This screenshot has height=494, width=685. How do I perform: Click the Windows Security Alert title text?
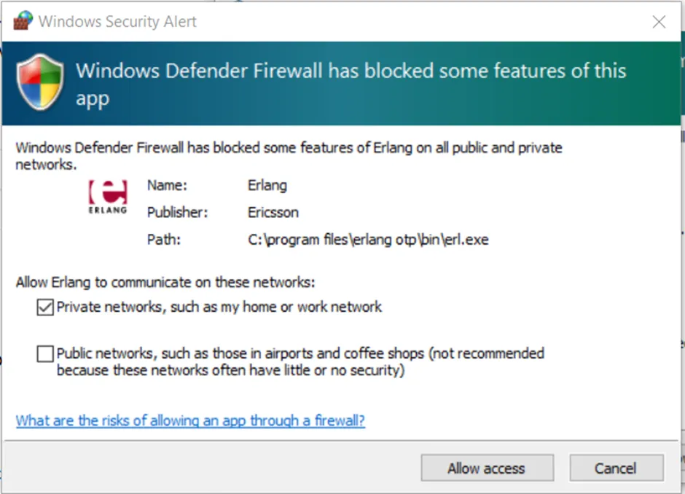point(117,22)
